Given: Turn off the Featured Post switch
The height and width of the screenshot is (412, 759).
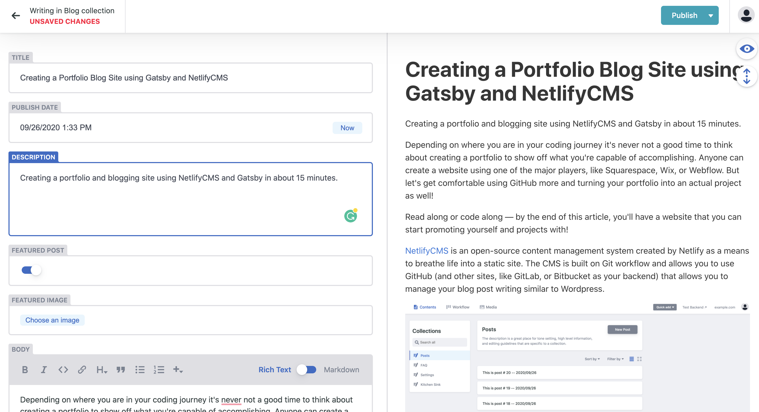Looking at the screenshot, I should (x=31, y=270).
